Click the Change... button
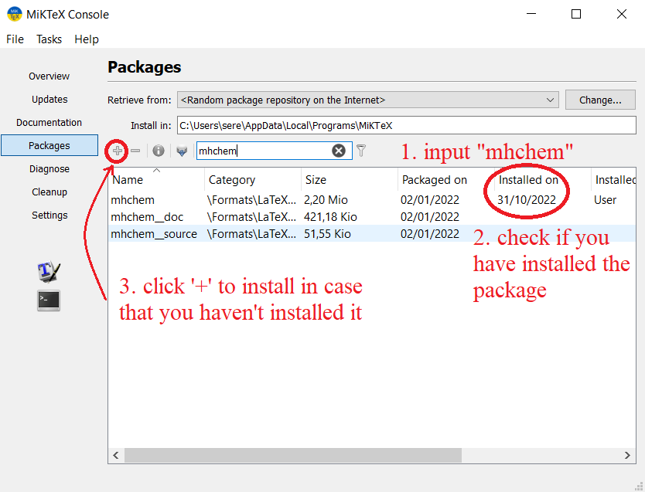 pos(600,100)
